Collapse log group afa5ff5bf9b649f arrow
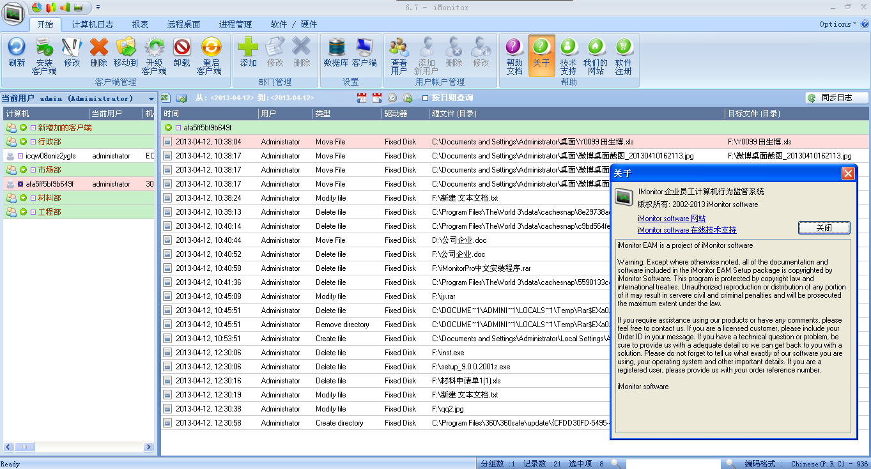This screenshot has height=469, width=871. point(169,128)
